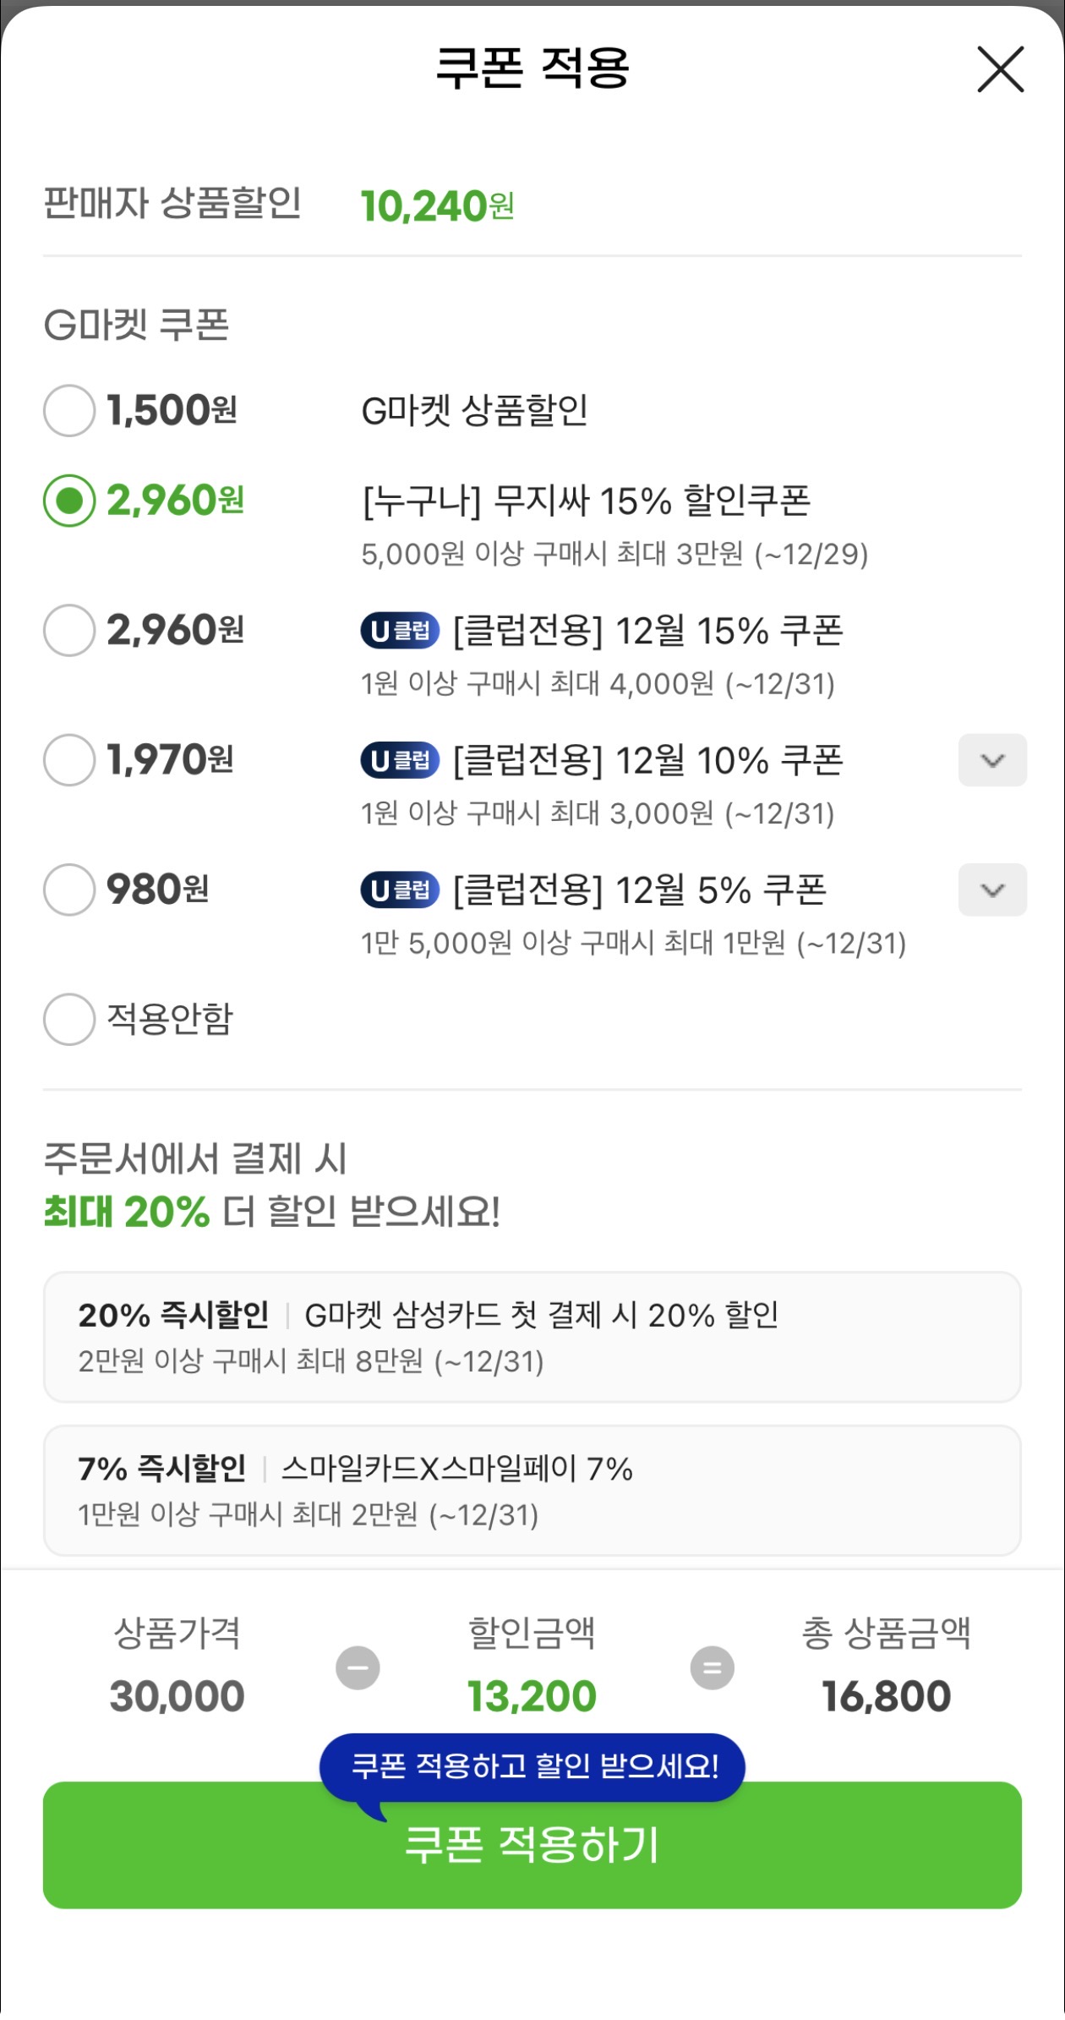Image resolution: width=1065 pixels, height=2020 pixels.
Task: Select the 980원 12월 5% coupon
Action: pos(69,888)
